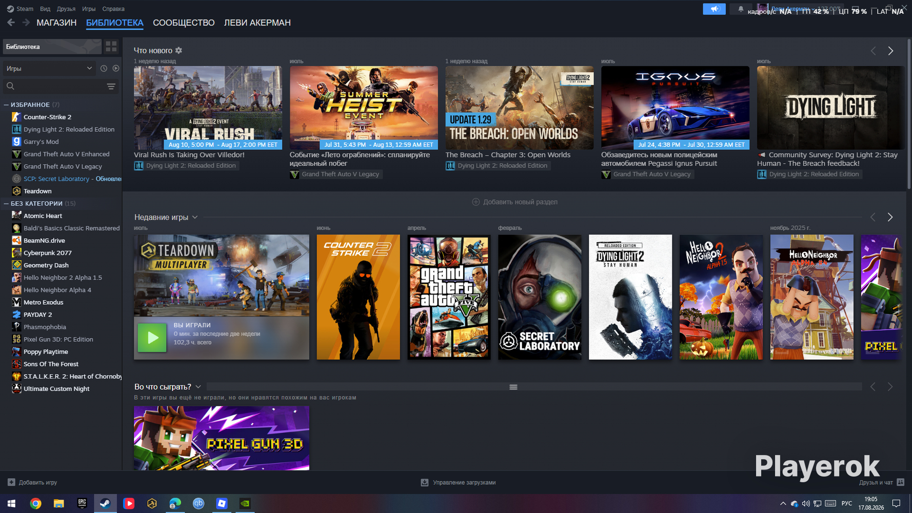Image resolution: width=912 pixels, height=513 pixels.
Task: Open Windows notification center
Action: click(896, 503)
